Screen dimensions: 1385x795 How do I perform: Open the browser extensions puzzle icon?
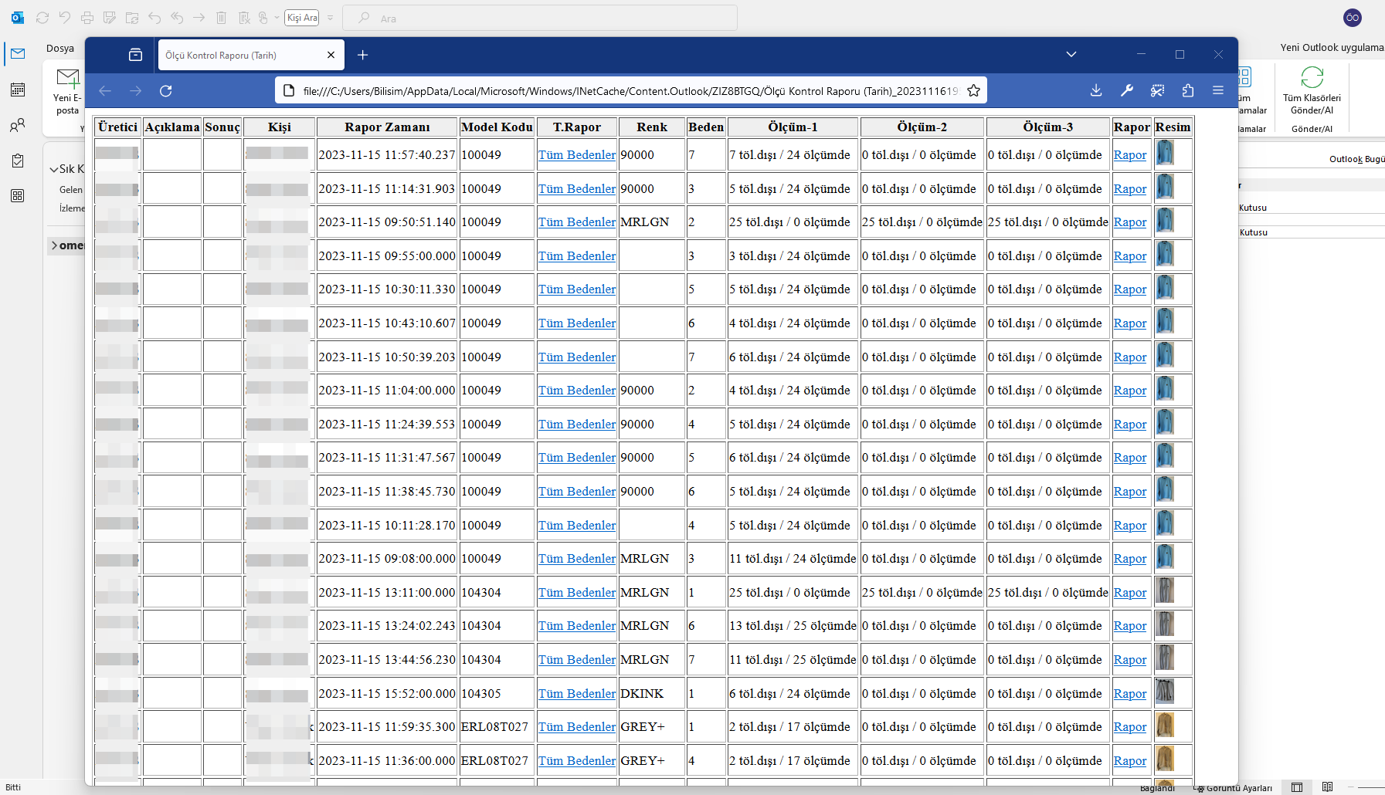(1188, 91)
